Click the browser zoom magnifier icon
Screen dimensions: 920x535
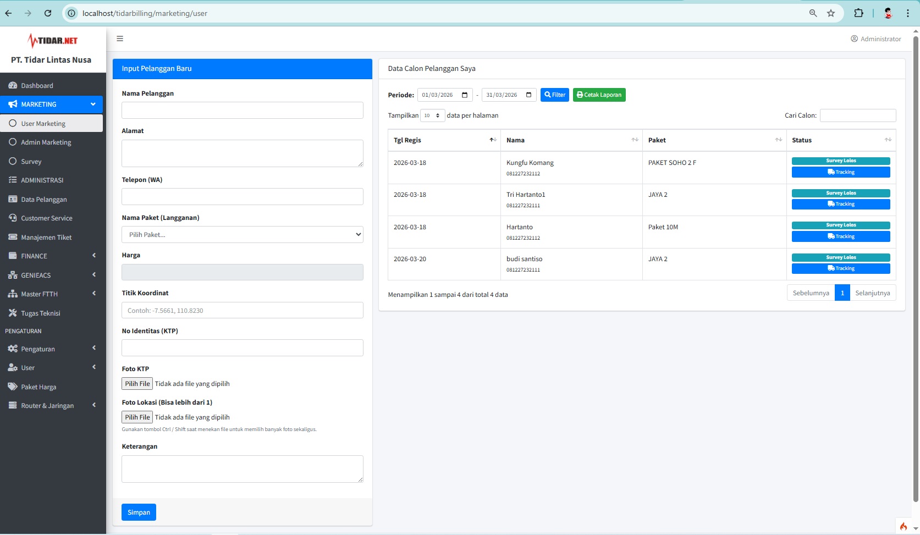tap(813, 13)
